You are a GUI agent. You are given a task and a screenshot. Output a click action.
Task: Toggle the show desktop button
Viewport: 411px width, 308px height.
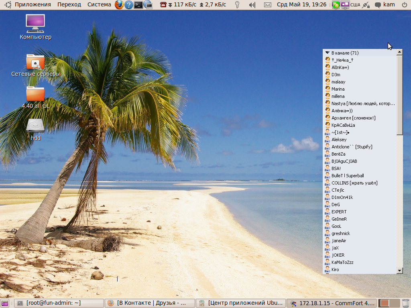click(x=5, y=303)
